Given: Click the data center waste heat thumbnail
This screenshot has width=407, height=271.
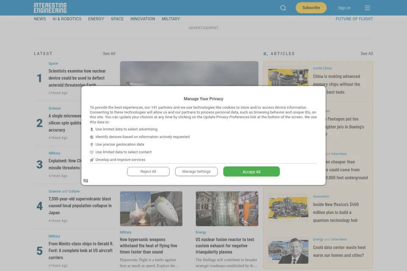Looking at the screenshot, I should [x=288, y=251].
